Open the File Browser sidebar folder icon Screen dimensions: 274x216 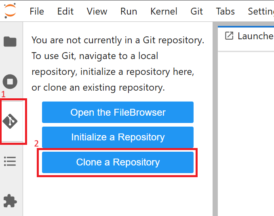coord(10,41)
